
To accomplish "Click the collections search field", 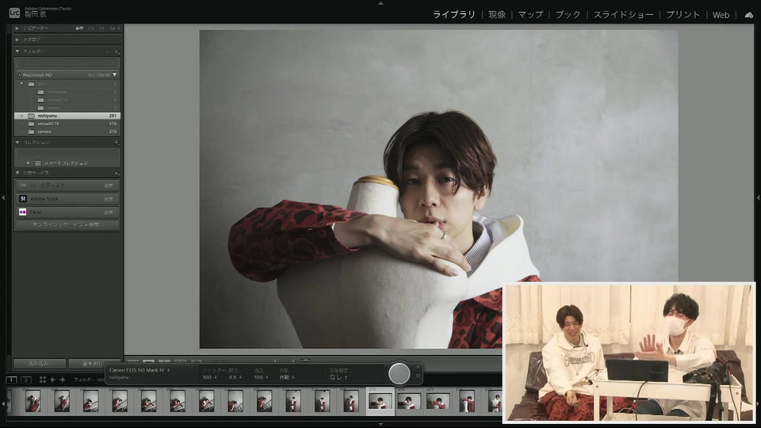I will coord(67,153).
